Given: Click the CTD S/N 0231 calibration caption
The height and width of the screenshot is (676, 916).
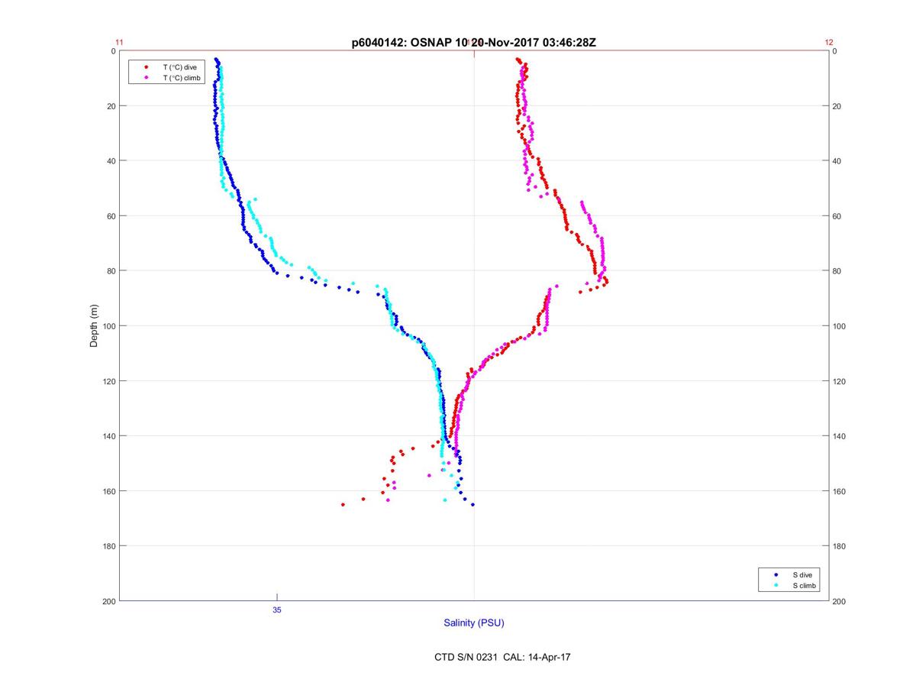Looking at the screenshot, I should [502, 657].
